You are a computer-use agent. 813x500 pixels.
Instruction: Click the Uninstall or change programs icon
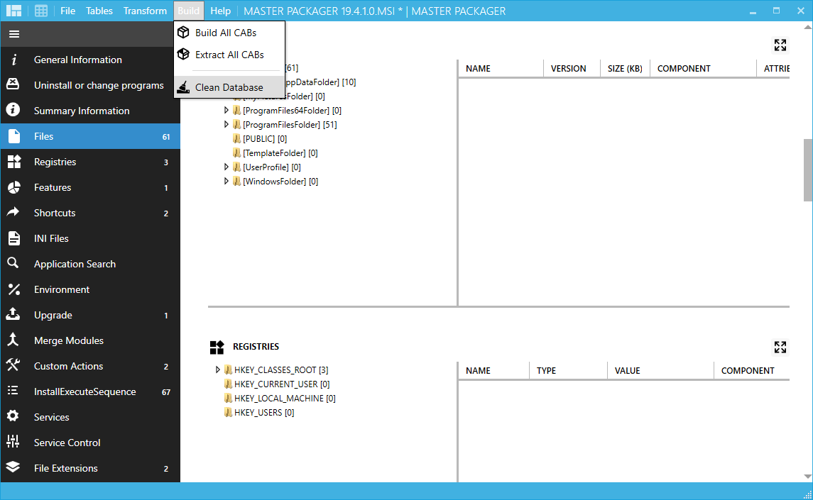point(13,84)
